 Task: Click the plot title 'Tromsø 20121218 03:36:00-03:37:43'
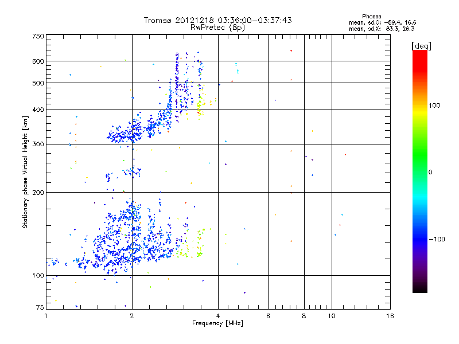pos(217,20)
